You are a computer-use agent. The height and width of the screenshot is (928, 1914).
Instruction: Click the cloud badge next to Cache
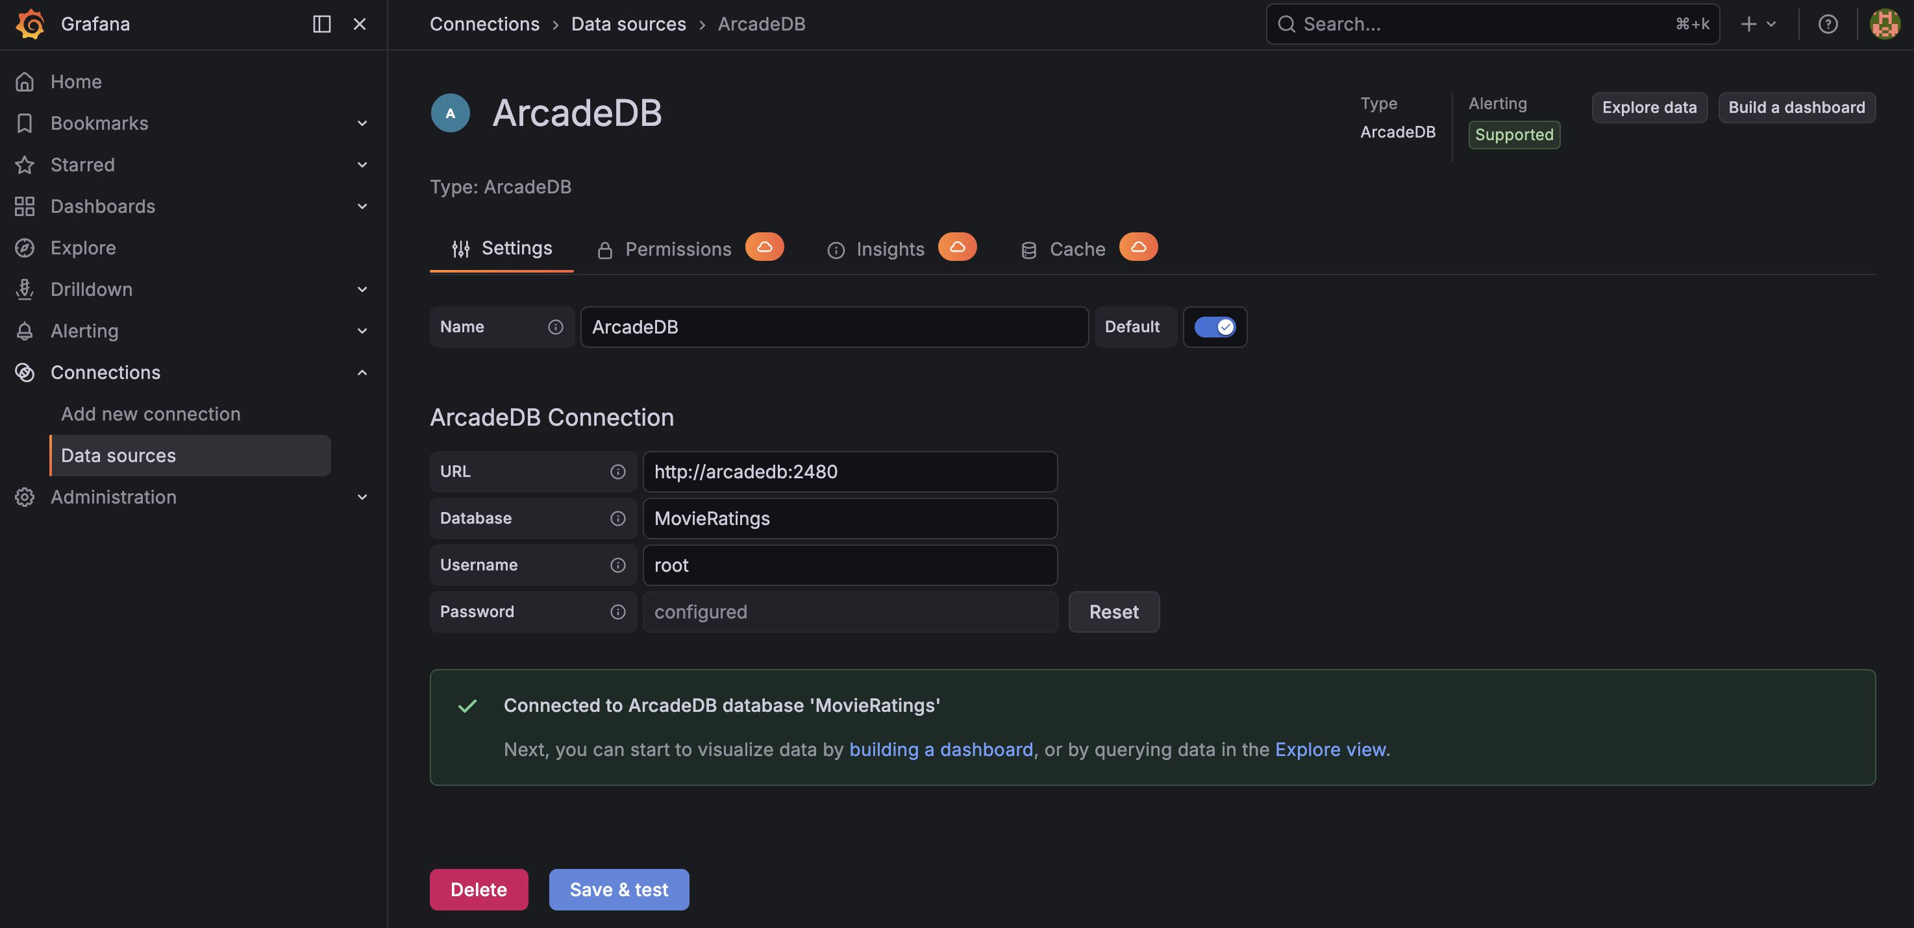click(x=1138, y=247)
